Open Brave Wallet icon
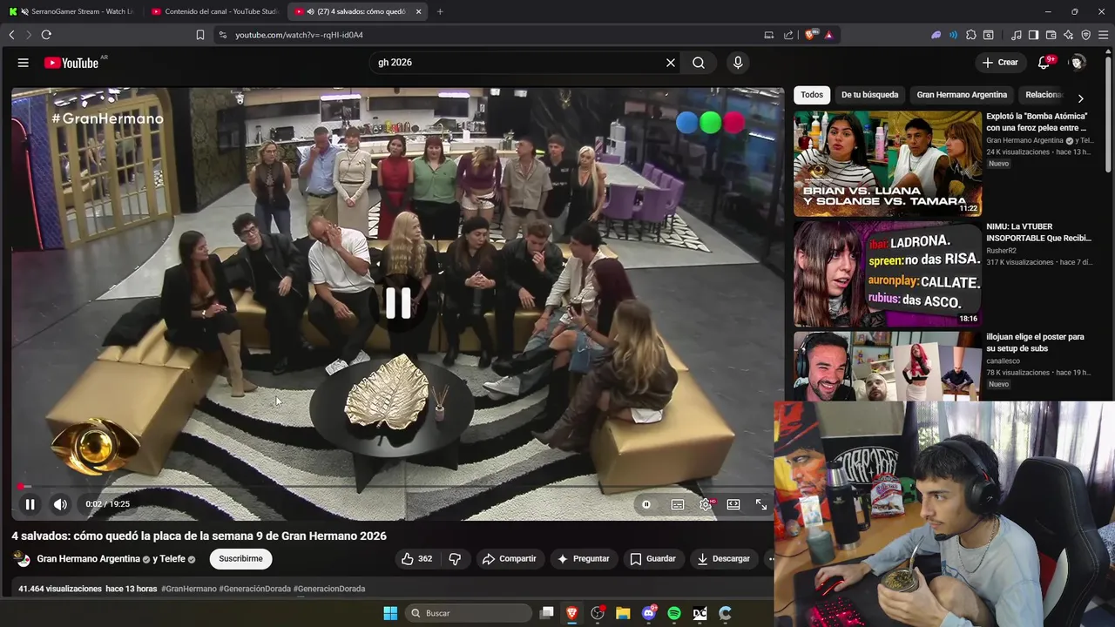 (x=1051, y=35)
